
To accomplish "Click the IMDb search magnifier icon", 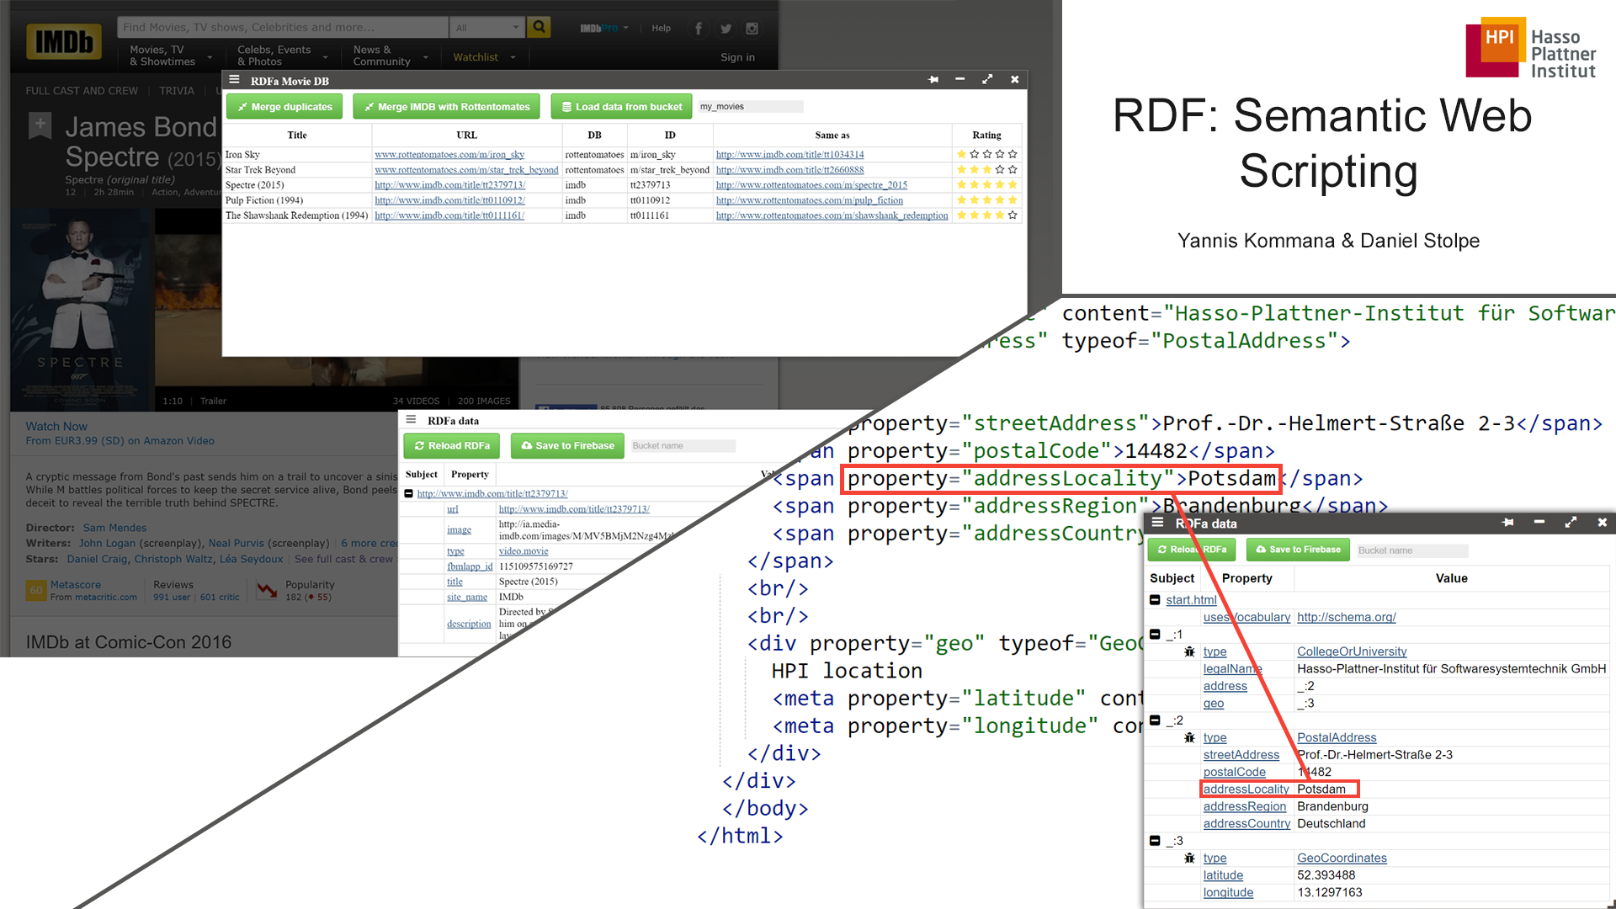I will point(539,27).
